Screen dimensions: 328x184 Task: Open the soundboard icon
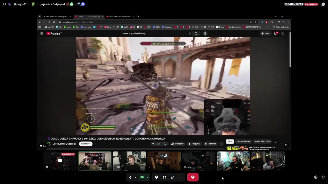click(x=173, y=177)
